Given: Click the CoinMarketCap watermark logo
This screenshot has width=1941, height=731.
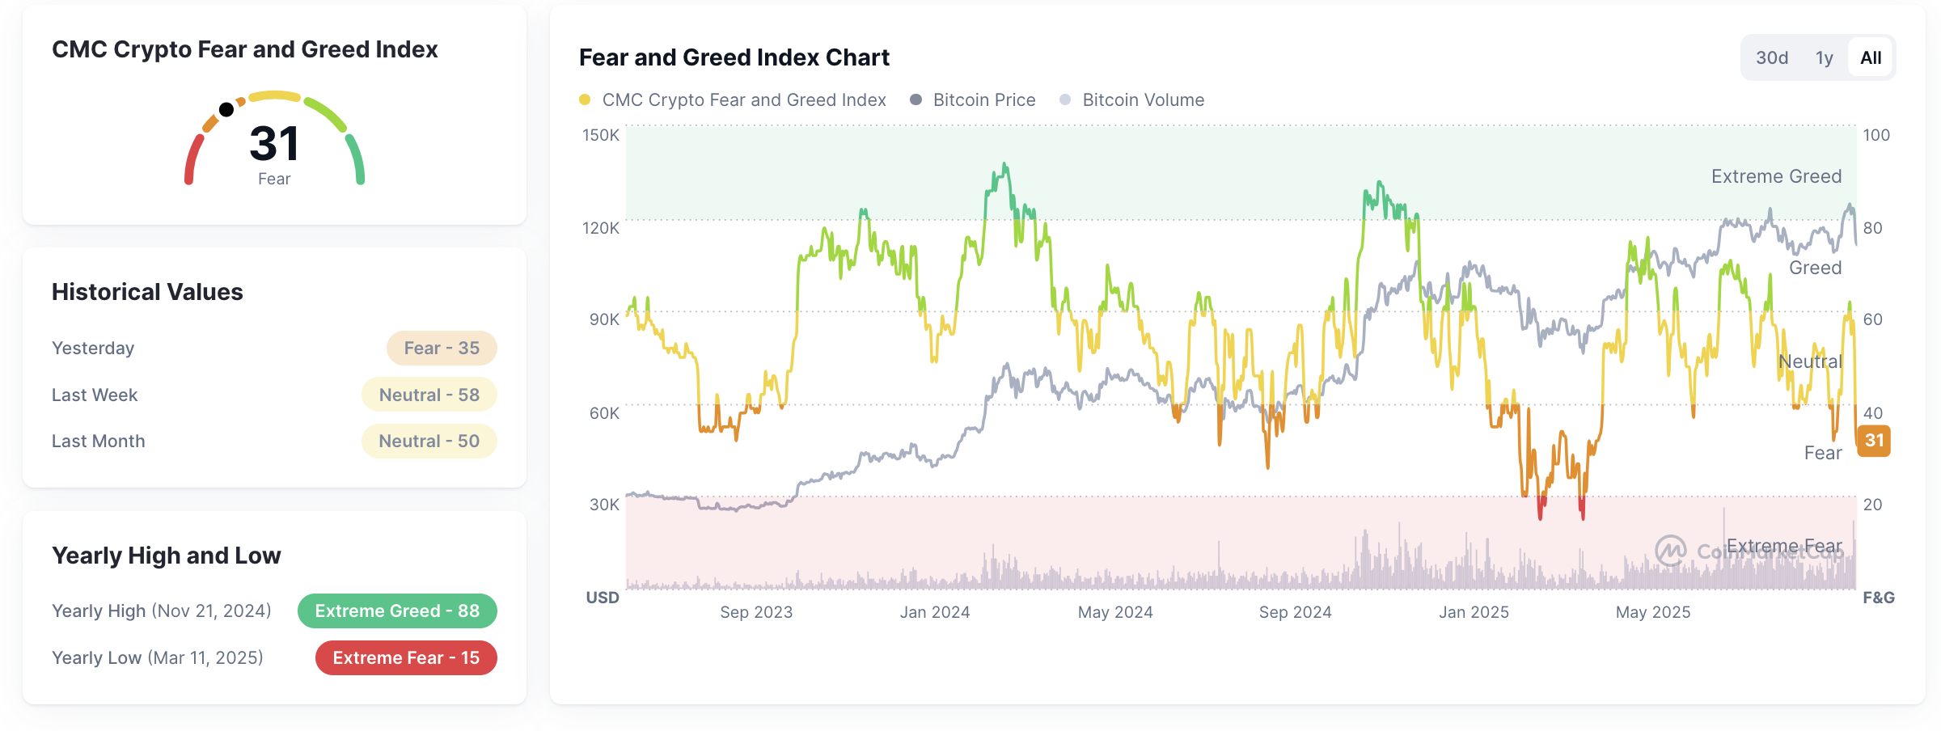Looking at the screenshot, I should (1670, 551).
